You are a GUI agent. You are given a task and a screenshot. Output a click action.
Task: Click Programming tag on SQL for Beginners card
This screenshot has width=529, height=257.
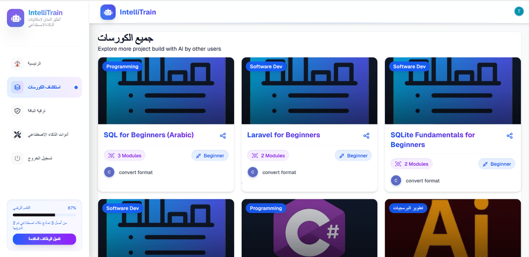coord(122,67)
